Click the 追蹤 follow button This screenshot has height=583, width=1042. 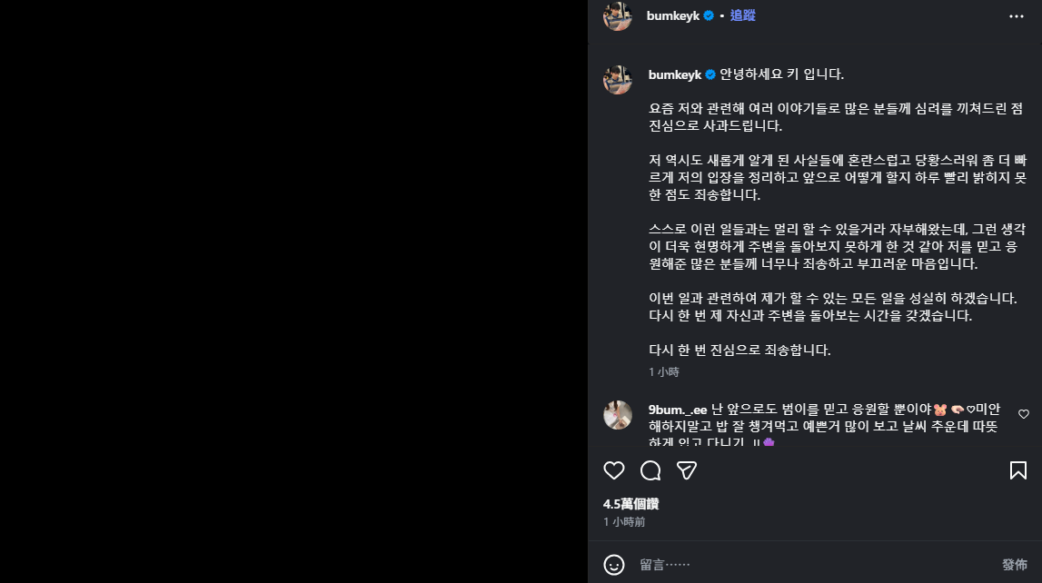742,15
